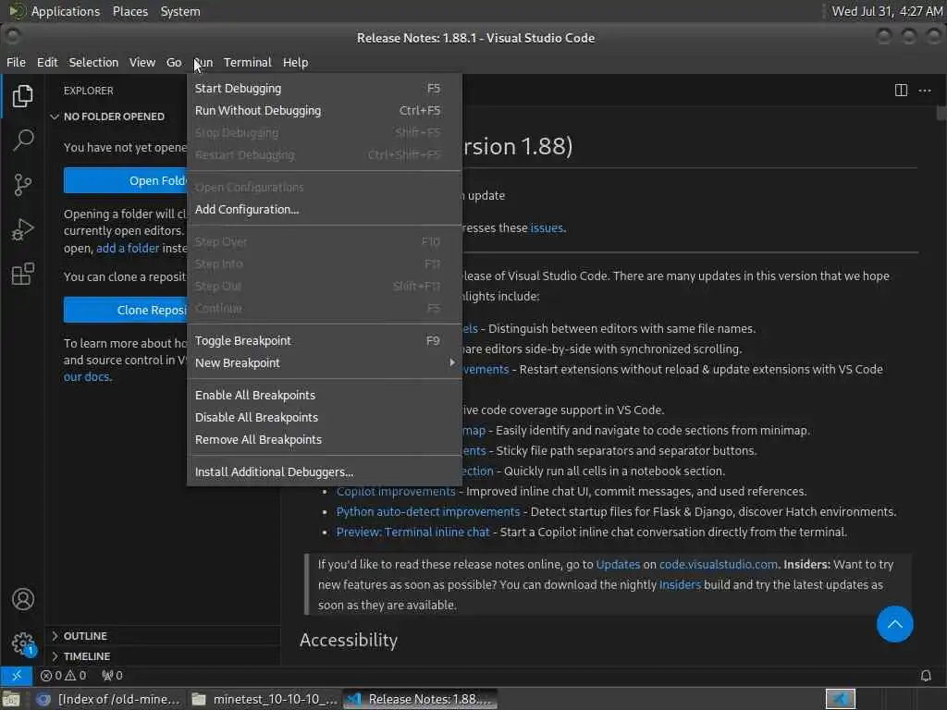Choose Add Configuration... menu entry
This screenshot has width=947, height=710.
tap(325, 210)
